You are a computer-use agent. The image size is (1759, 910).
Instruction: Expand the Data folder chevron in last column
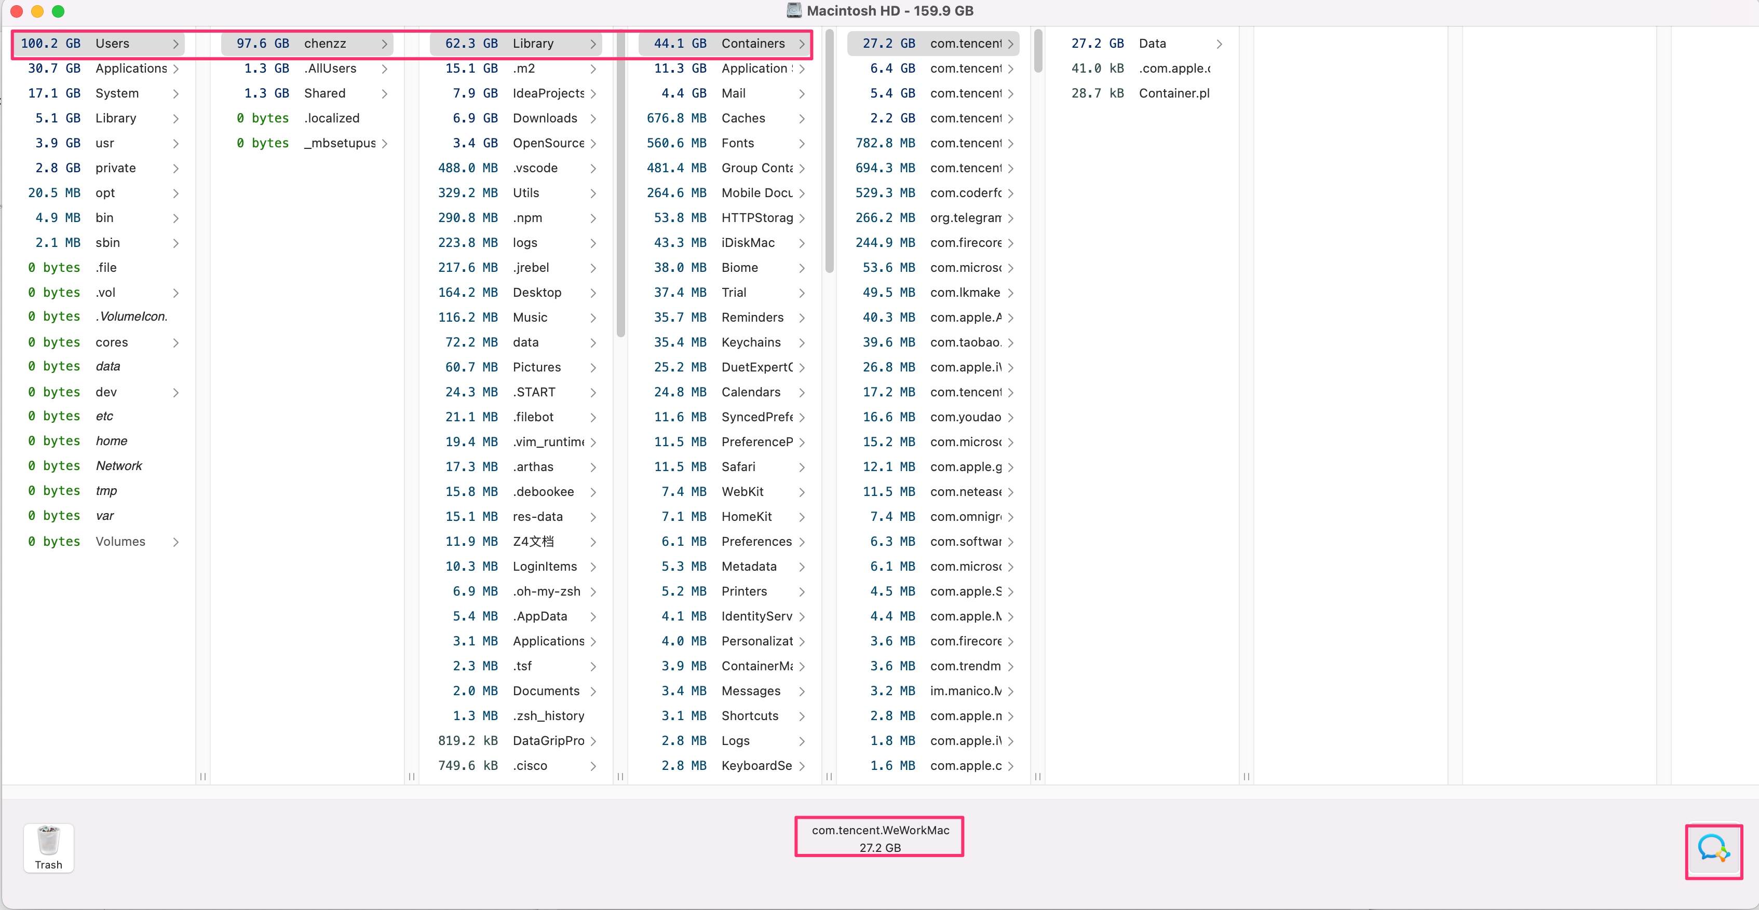[1219, 44]
